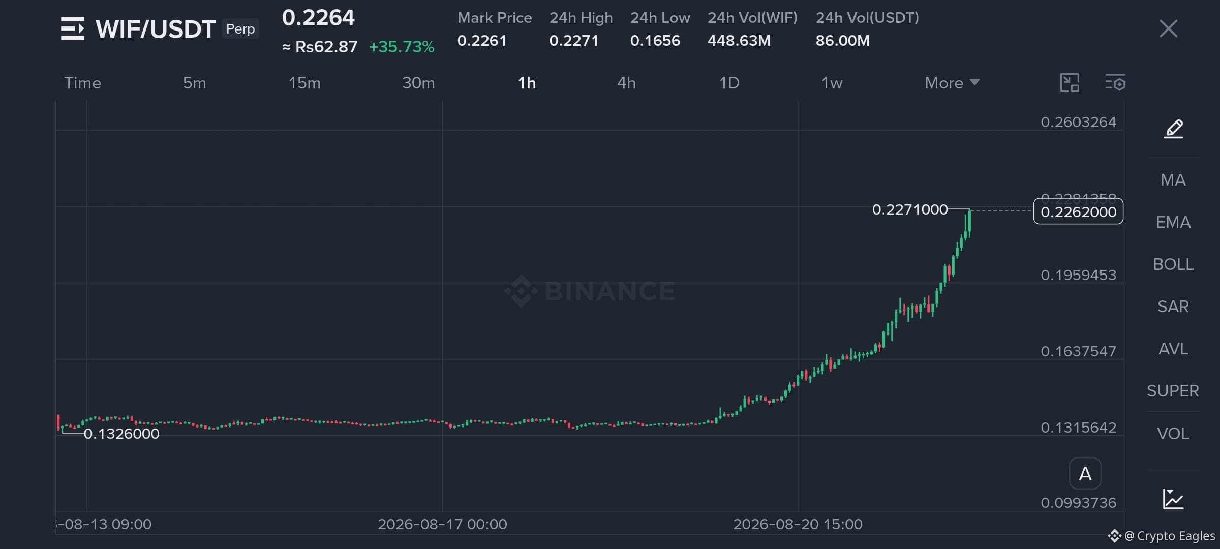
Task: Click the chart low label 0.1326000
Action: click(x=121, y=434)
